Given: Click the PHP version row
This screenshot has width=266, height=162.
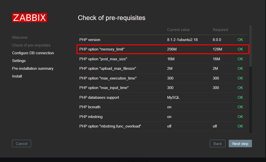Looking at the screenshot, I should (x=163, y=39).
